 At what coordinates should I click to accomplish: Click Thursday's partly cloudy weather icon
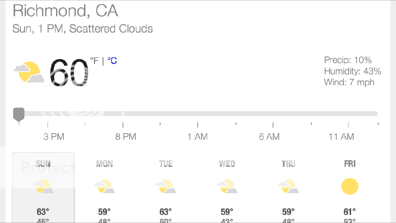point(288,187)
